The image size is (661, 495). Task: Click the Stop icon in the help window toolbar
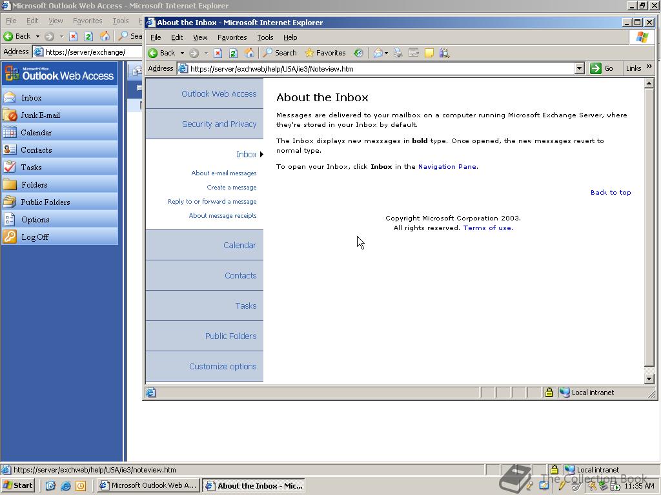click(x=218, y=53)
